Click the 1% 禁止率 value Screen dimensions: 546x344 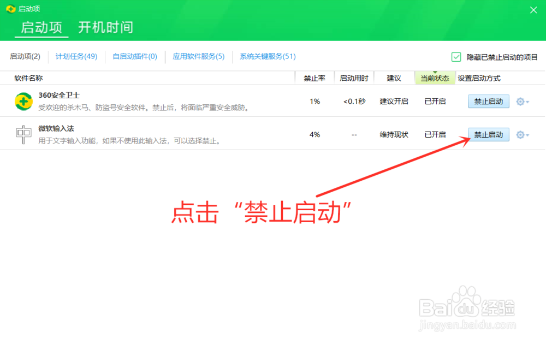[315, 102]
